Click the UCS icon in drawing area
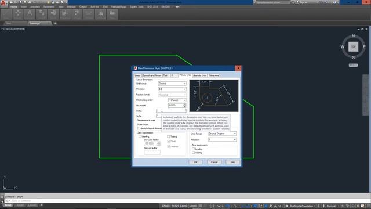 pos(9,183)
